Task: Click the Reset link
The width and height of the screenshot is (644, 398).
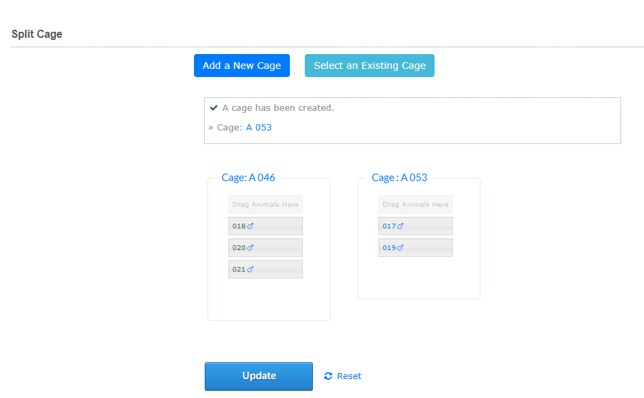Action: [349, 376]
